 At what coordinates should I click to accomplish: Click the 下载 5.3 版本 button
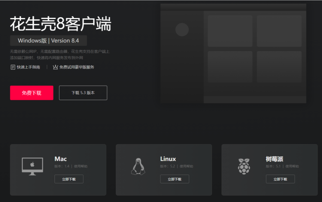[x=83, y=93]
